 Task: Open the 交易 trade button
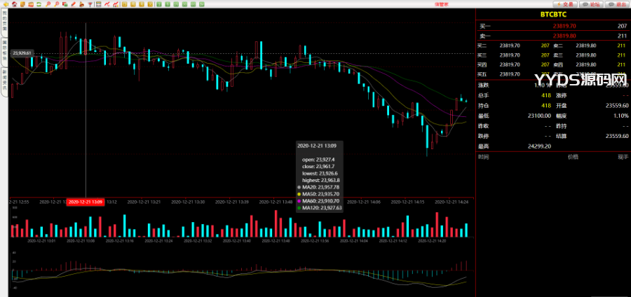(x=566, y=4)
